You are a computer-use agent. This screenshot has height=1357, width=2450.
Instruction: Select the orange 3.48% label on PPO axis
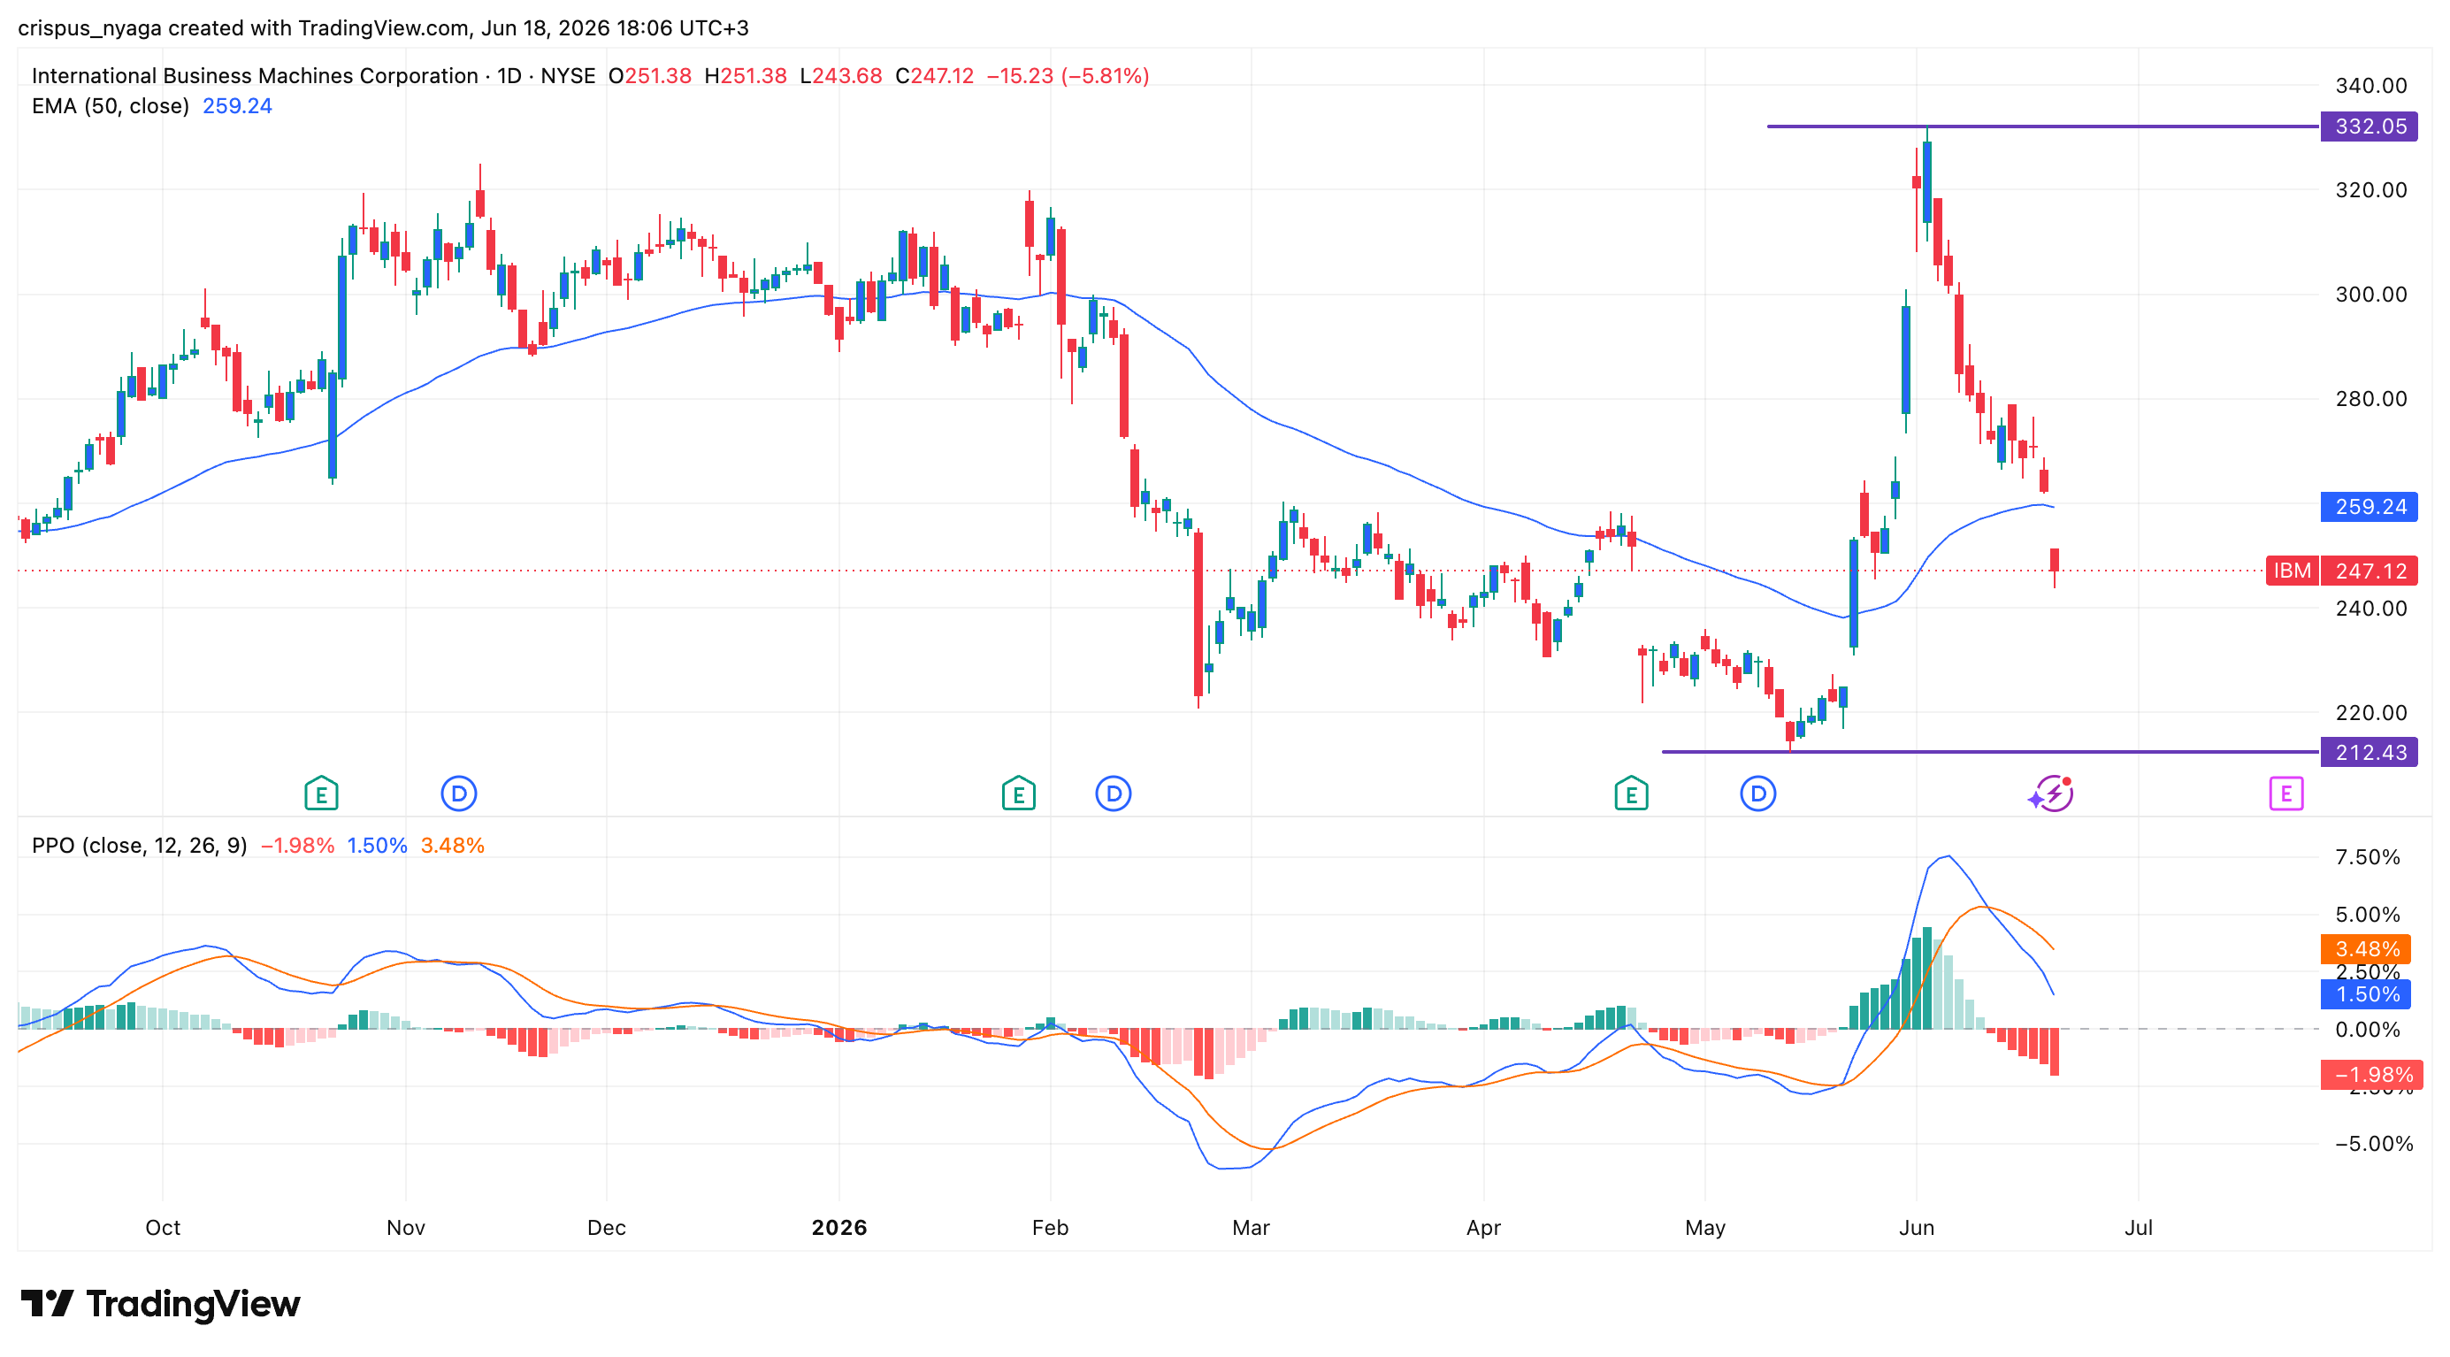point(2366,949)
